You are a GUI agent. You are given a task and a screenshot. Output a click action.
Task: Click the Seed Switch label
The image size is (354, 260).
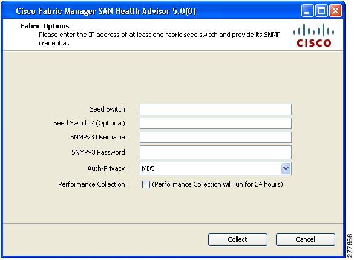coord(108,109)
